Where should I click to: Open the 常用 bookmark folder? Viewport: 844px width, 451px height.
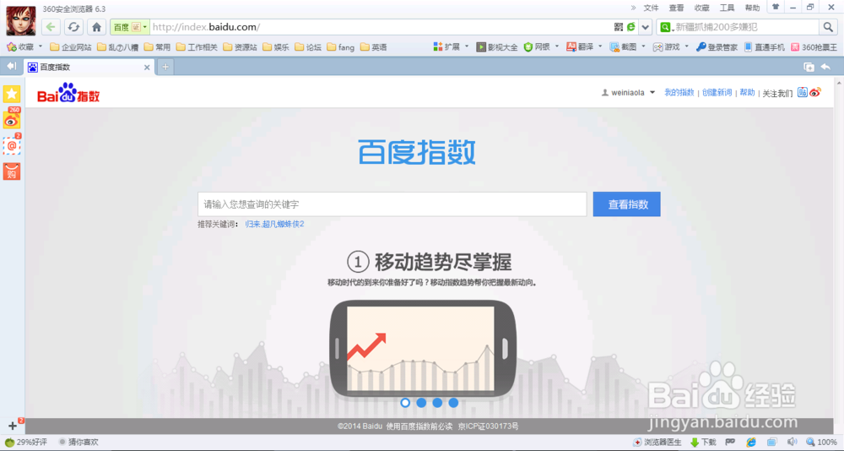point(157,47)
